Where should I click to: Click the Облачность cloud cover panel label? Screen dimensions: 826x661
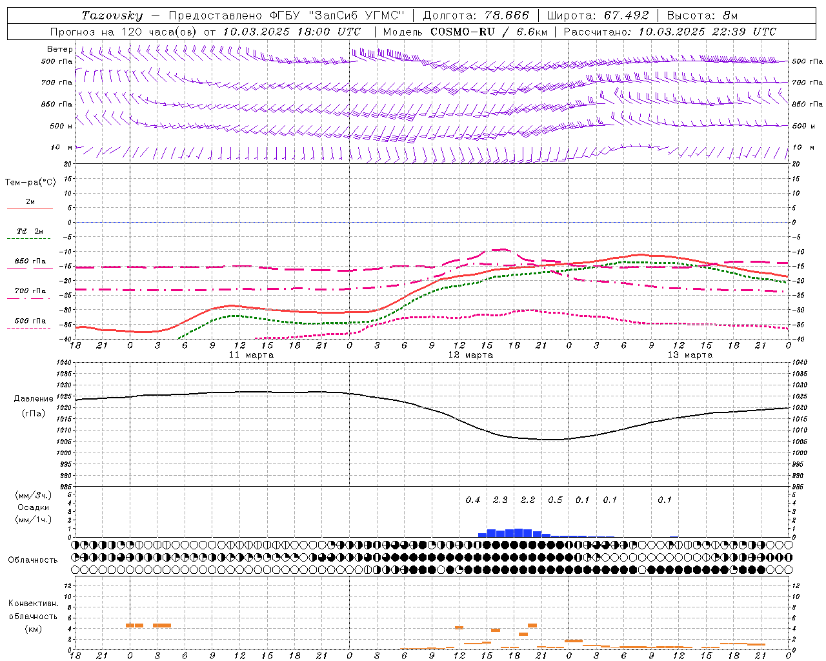[33, 560]
